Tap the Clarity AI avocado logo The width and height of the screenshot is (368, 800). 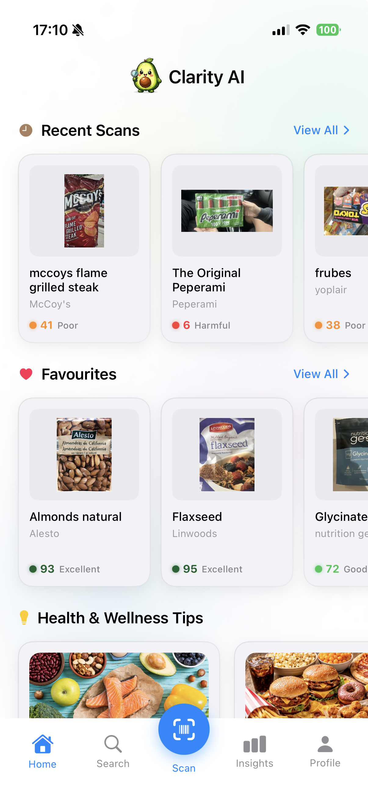point(146,76)
